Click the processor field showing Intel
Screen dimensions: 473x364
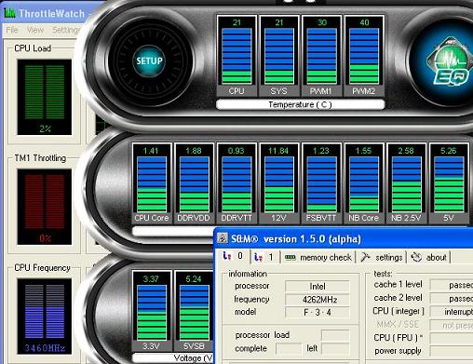(318, 286)
